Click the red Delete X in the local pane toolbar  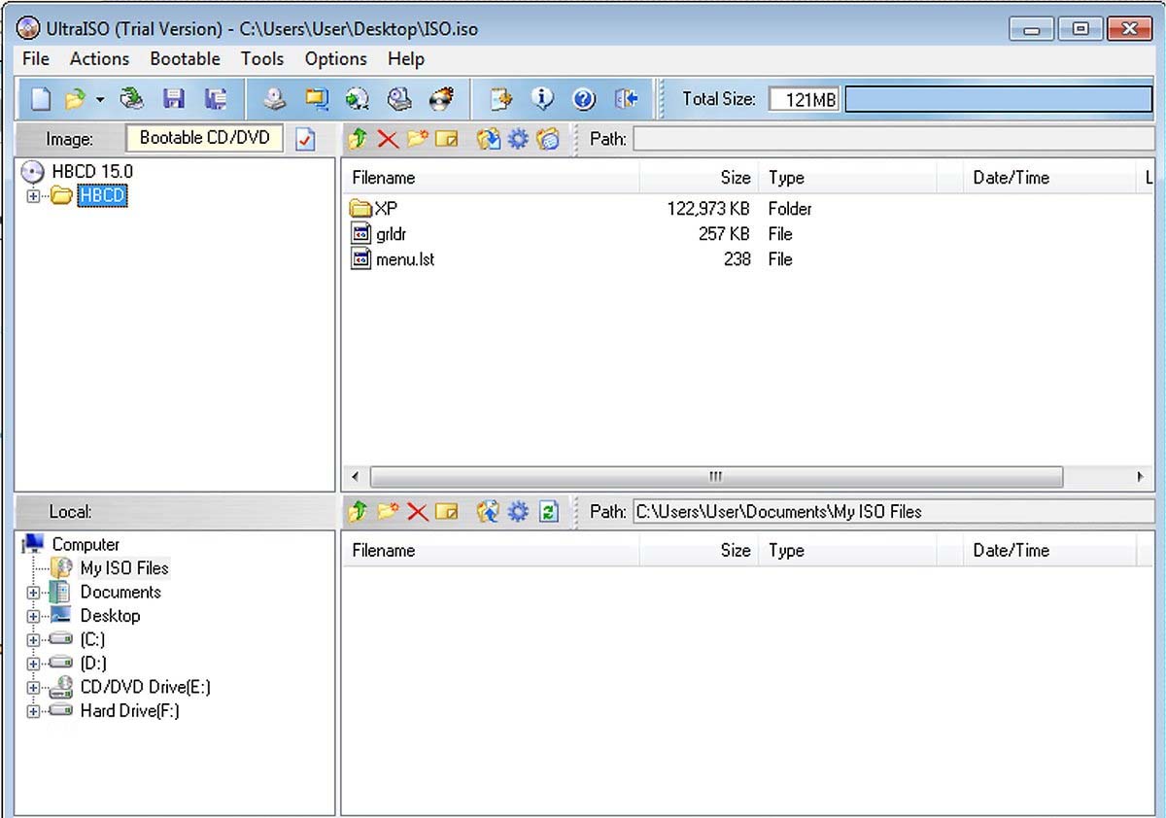click(417, 511)
